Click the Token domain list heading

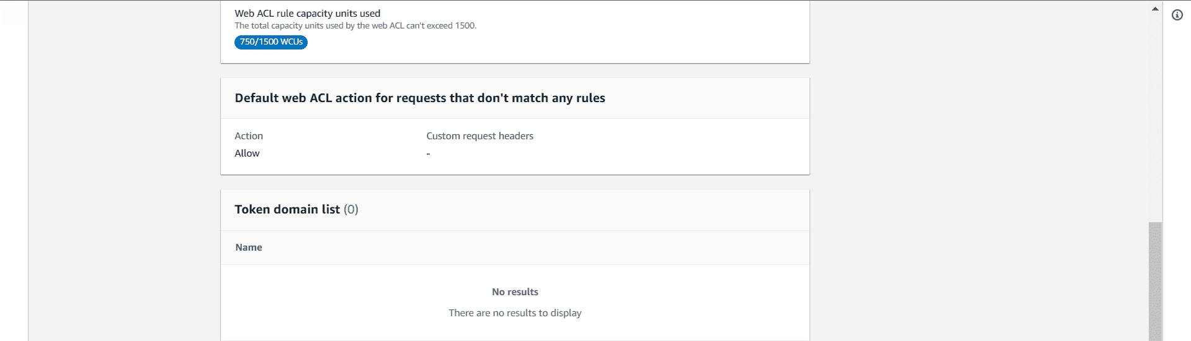coord(287,209)
